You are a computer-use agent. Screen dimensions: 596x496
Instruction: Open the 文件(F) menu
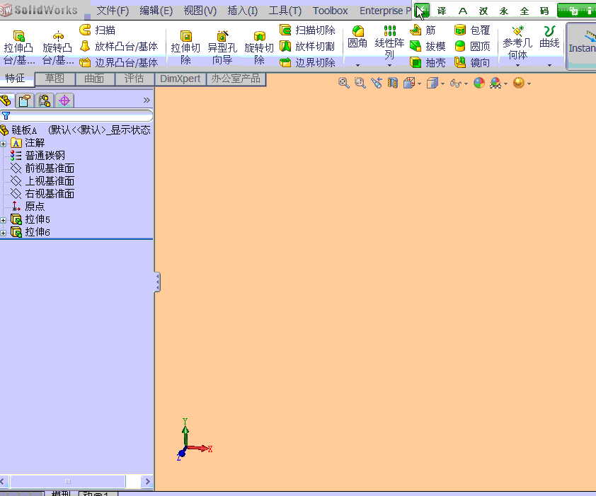click(x=113, y=11)
